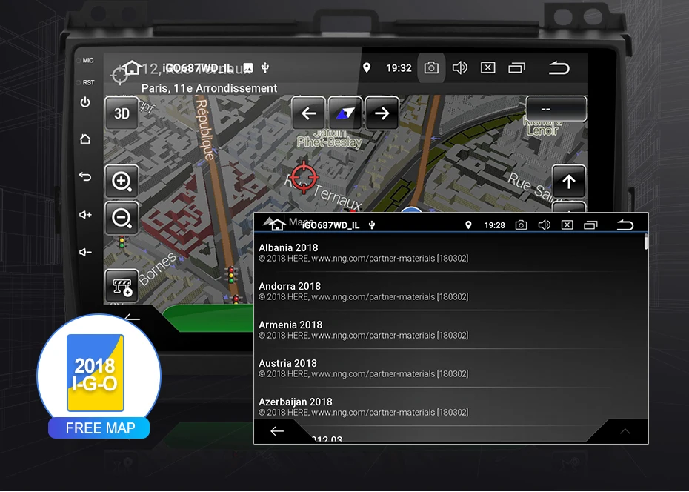Tap the power button on the side panel
689x492 pixels.
[x=85, y=102]
